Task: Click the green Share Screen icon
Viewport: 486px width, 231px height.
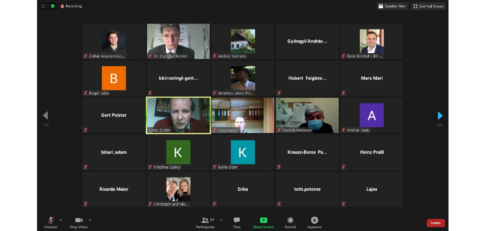Action: tap(263, 220)
